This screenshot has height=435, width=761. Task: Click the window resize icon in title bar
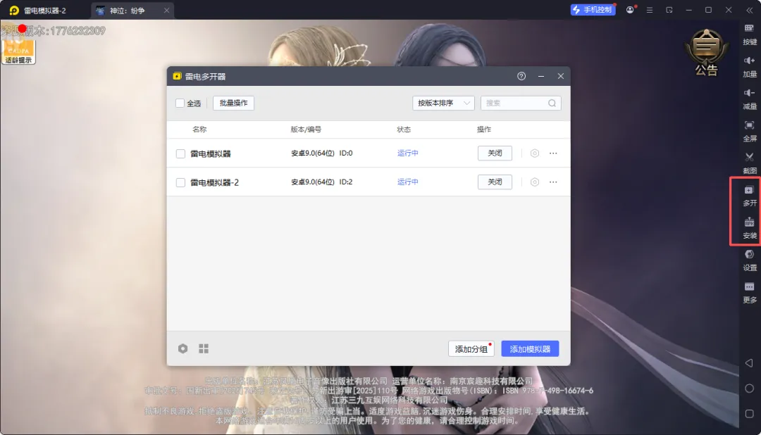click(x=669, y=10)
